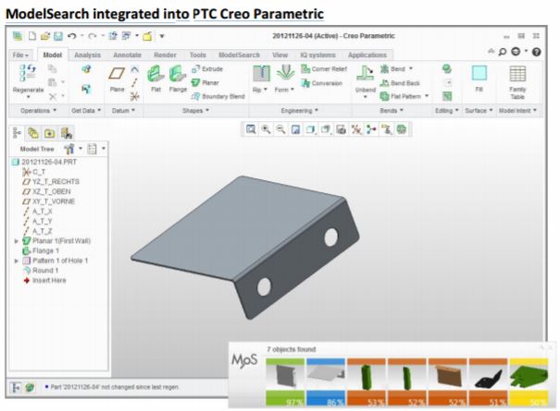The image size is (560, 411).
Task: Open a file with the folder icon
Action: 45,36
